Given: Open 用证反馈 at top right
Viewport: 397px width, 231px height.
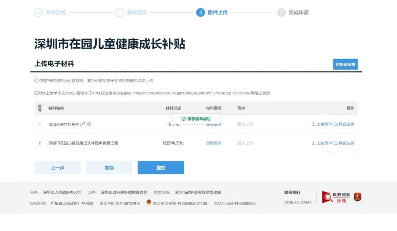Looking at the screenshot, I should [345, 64].
